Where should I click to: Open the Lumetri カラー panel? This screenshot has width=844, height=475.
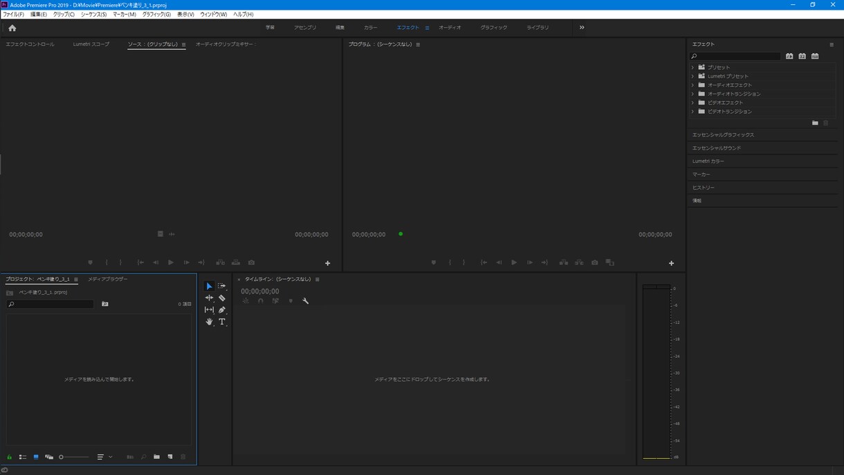pyautogui.click(x=708, y=161)
